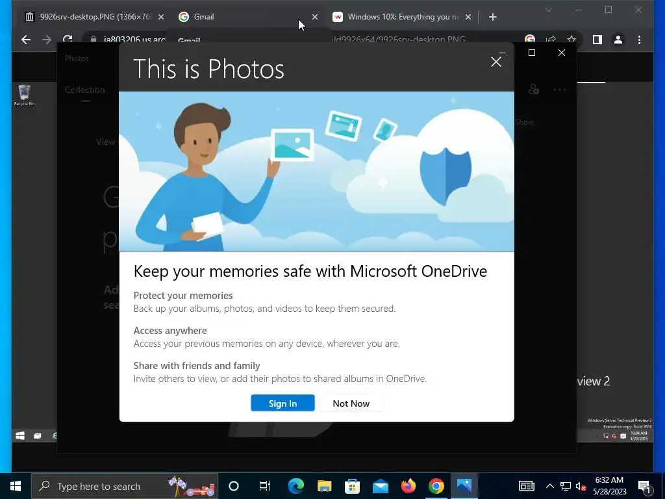Dismiss with the Not Now button
Viewport: 665px width, 499px height.
click(351, 403)
